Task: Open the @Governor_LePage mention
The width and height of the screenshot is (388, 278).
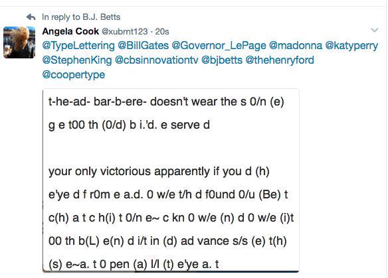Action: click(x=219, y=46)
